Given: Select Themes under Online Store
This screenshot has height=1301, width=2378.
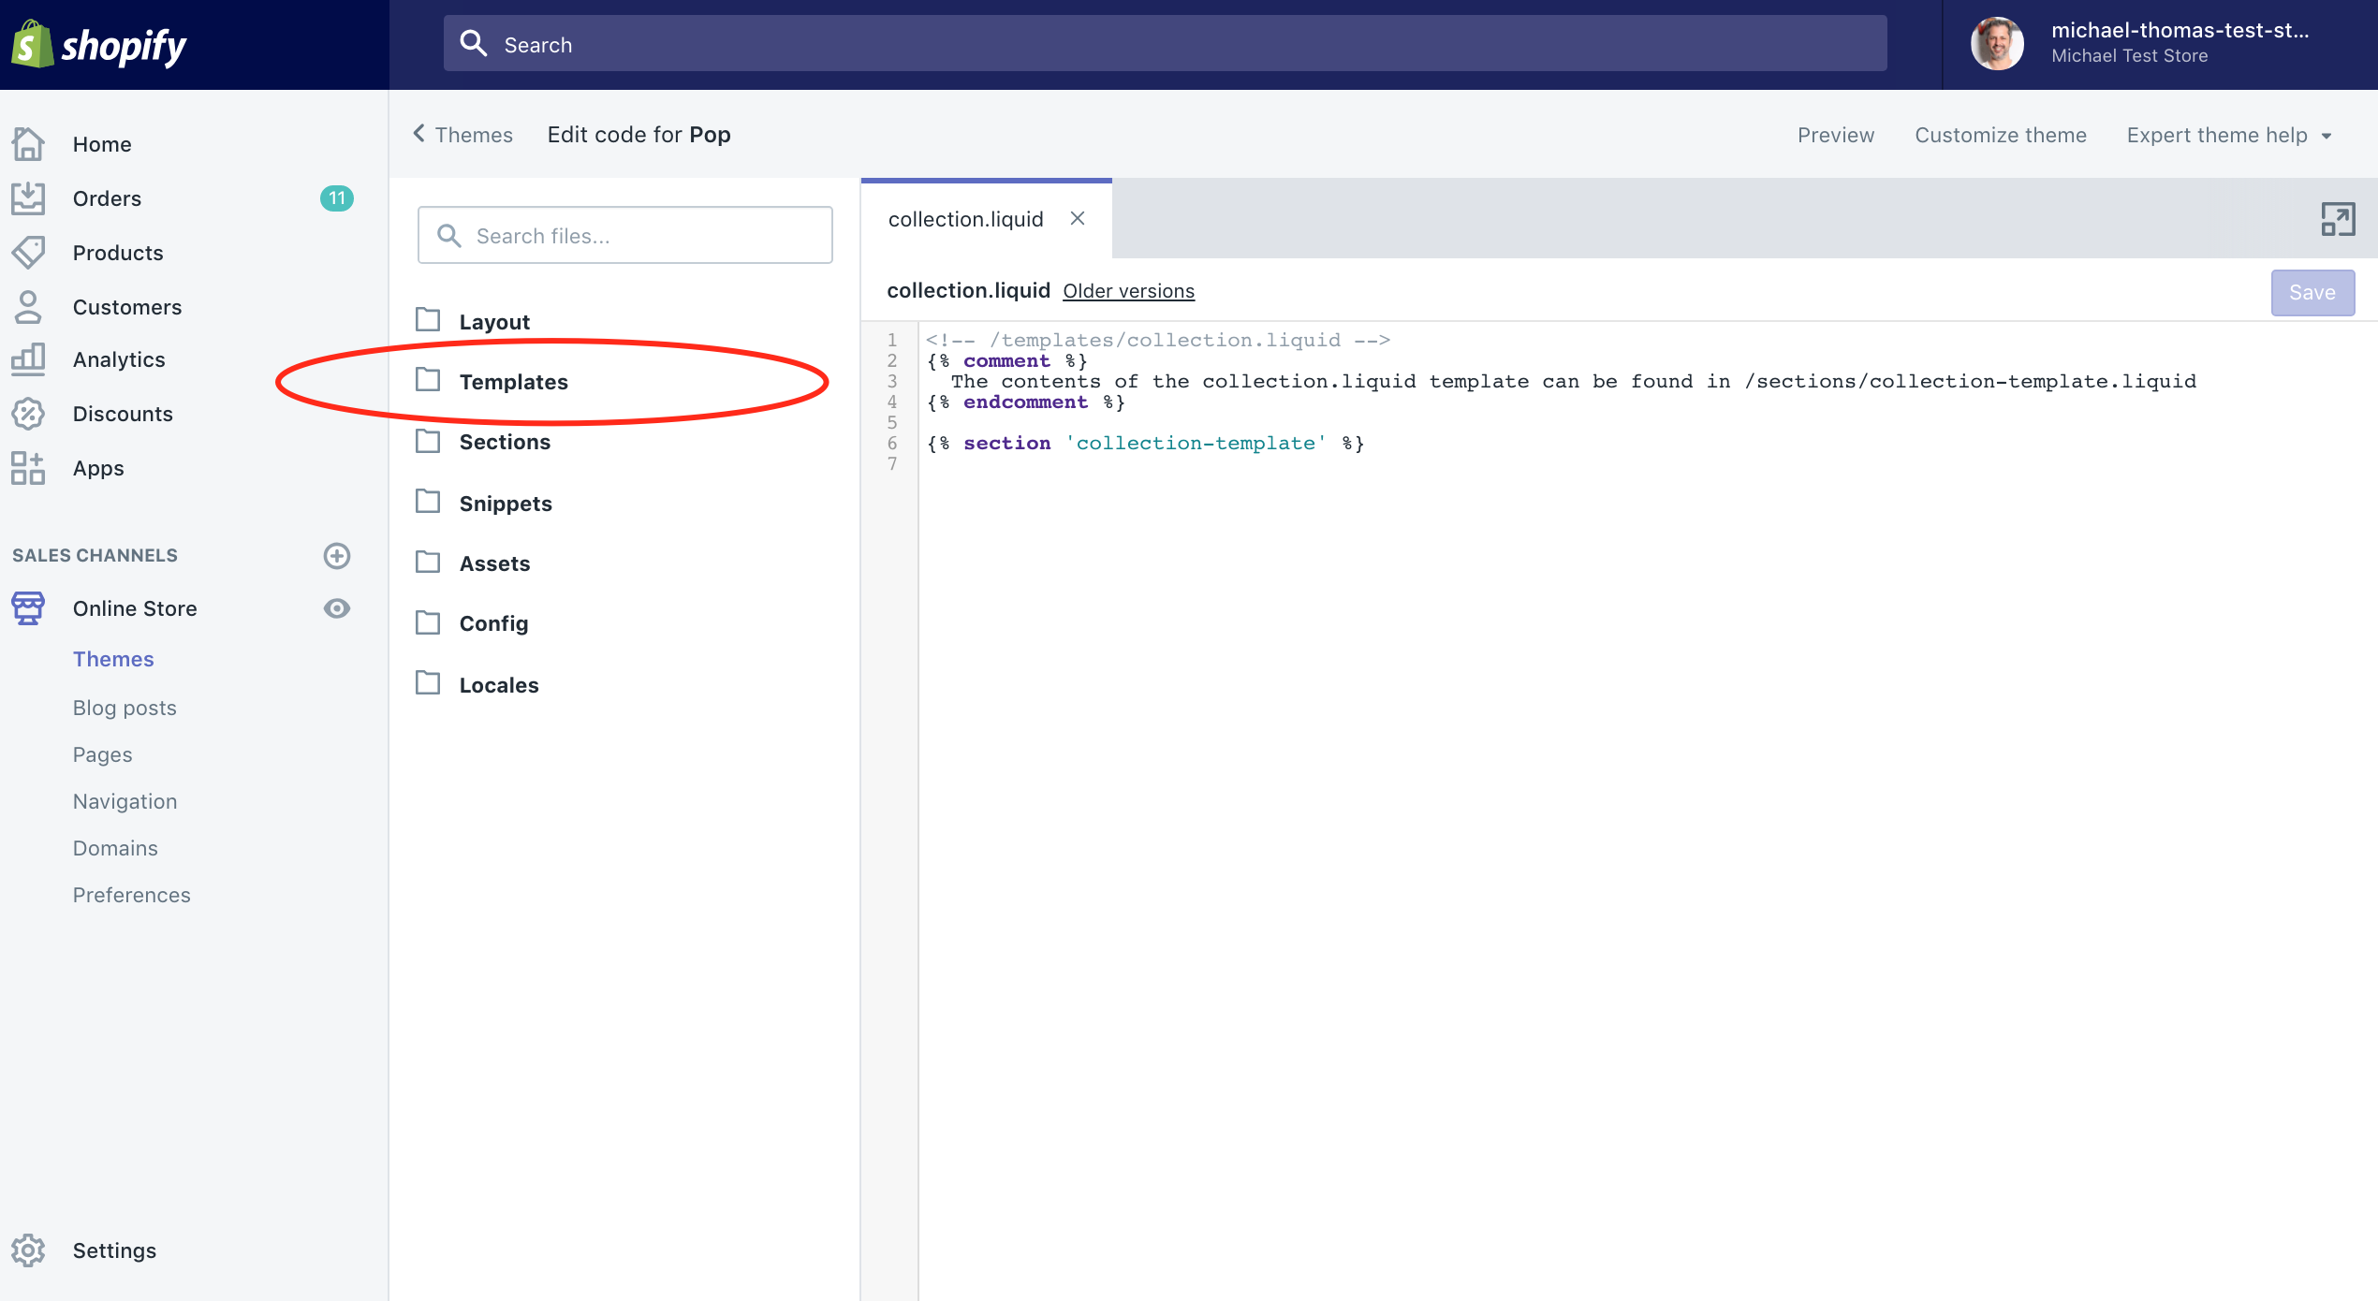Looking at the screenshot, I should coord(113,659).
